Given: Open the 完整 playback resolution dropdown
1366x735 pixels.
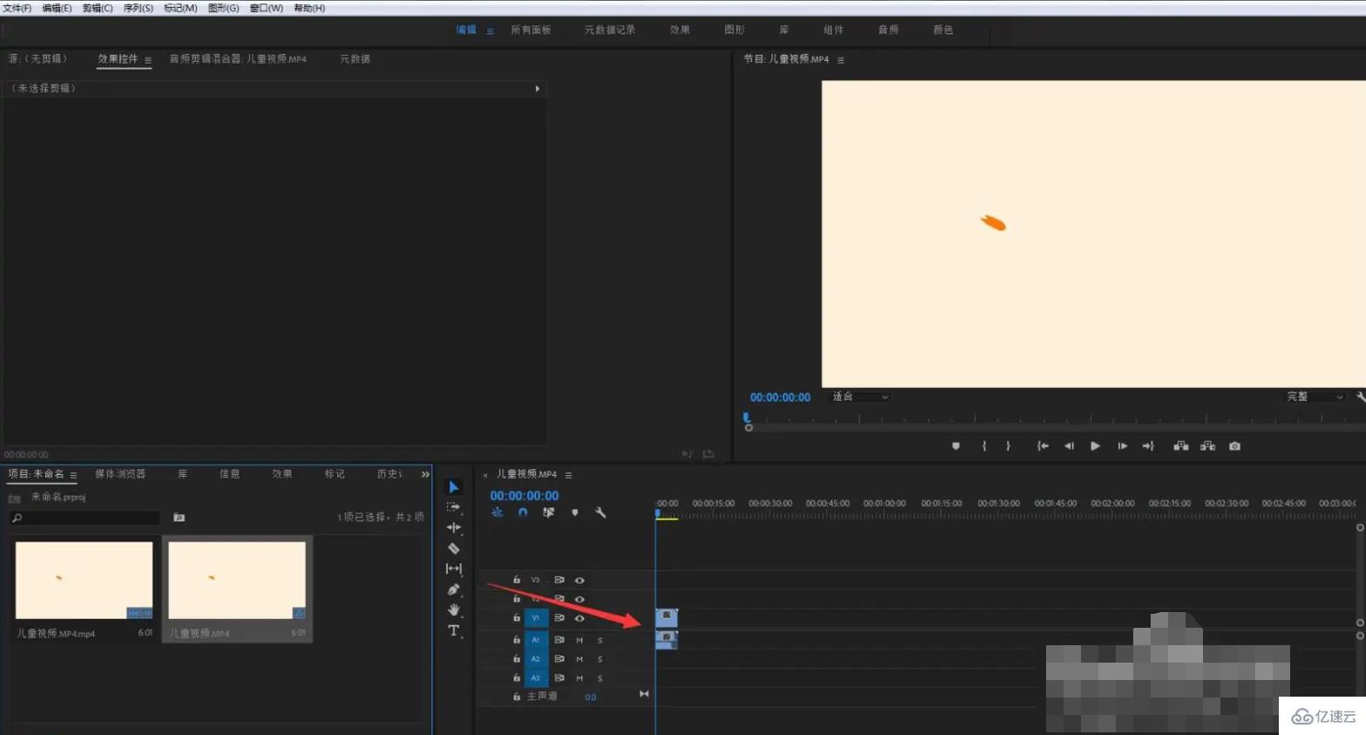Looking at the screenshot, I should point(1315,397).
